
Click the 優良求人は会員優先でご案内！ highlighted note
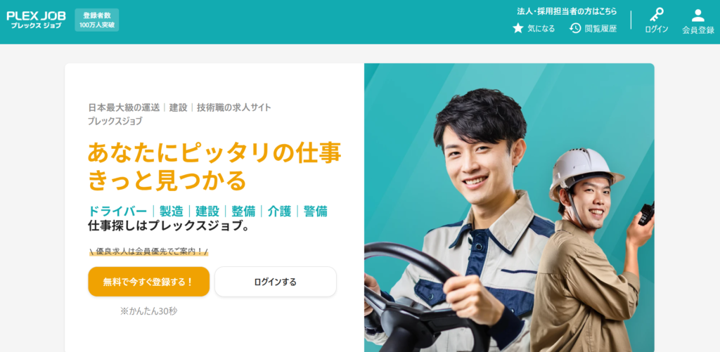pyautogui.click(x=149, y=251)
